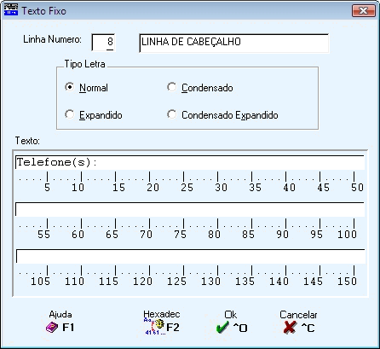This screenshot has height=349, width=380.
Task: Pick Condensado Expandido font type
Action: click(x=172, y=114)
